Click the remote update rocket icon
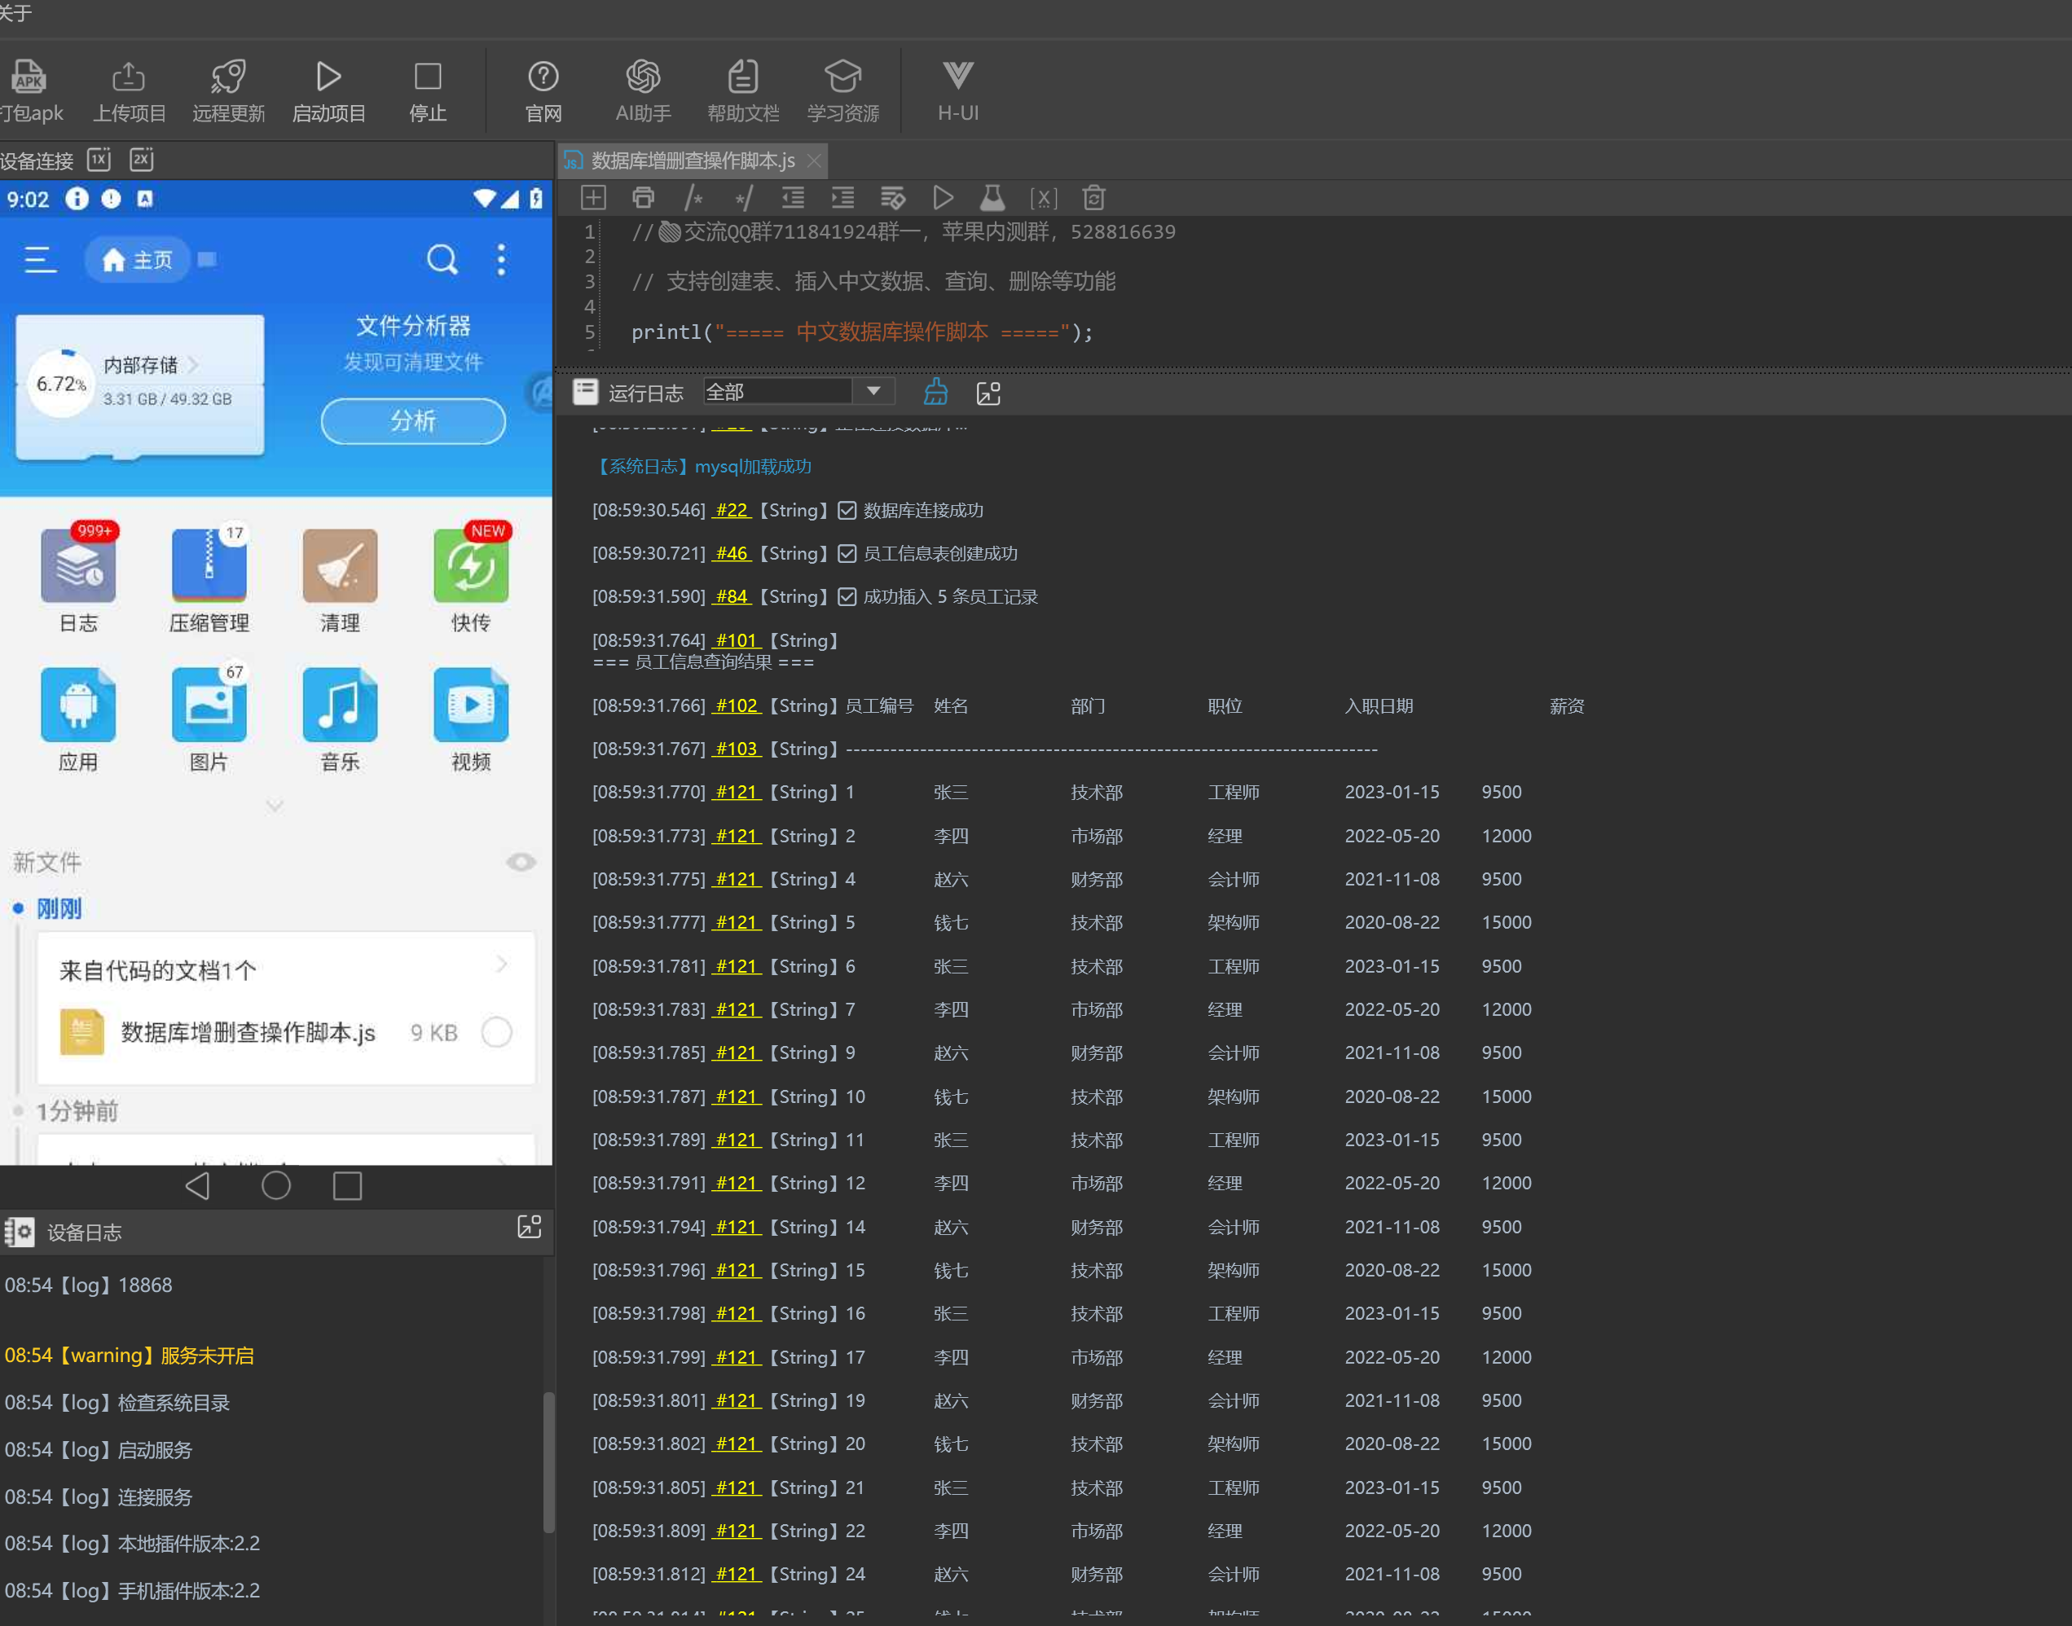Viewport: 2072px width, 1626px height. click(x=228, y=77)
